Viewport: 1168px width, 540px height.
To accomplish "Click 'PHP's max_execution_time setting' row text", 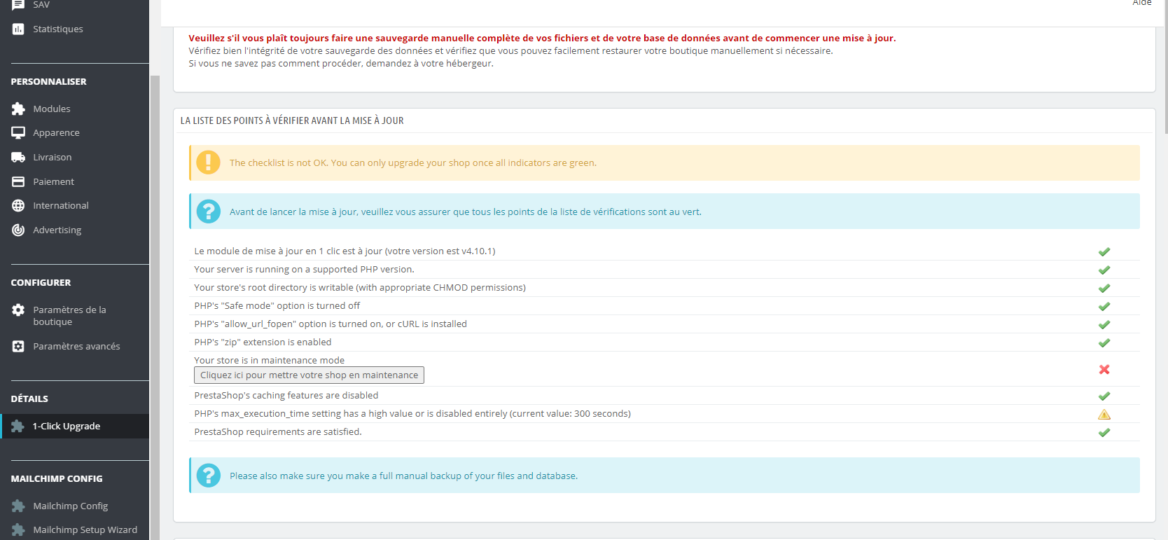I will coord(412,413).
